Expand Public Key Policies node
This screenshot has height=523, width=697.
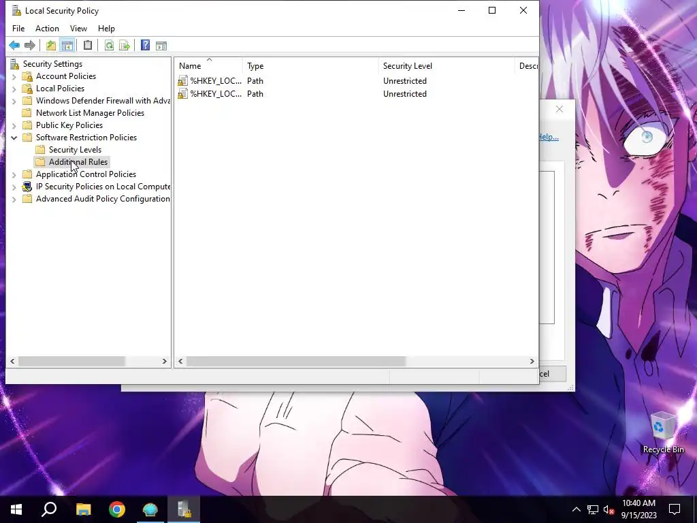pos(14,125)
